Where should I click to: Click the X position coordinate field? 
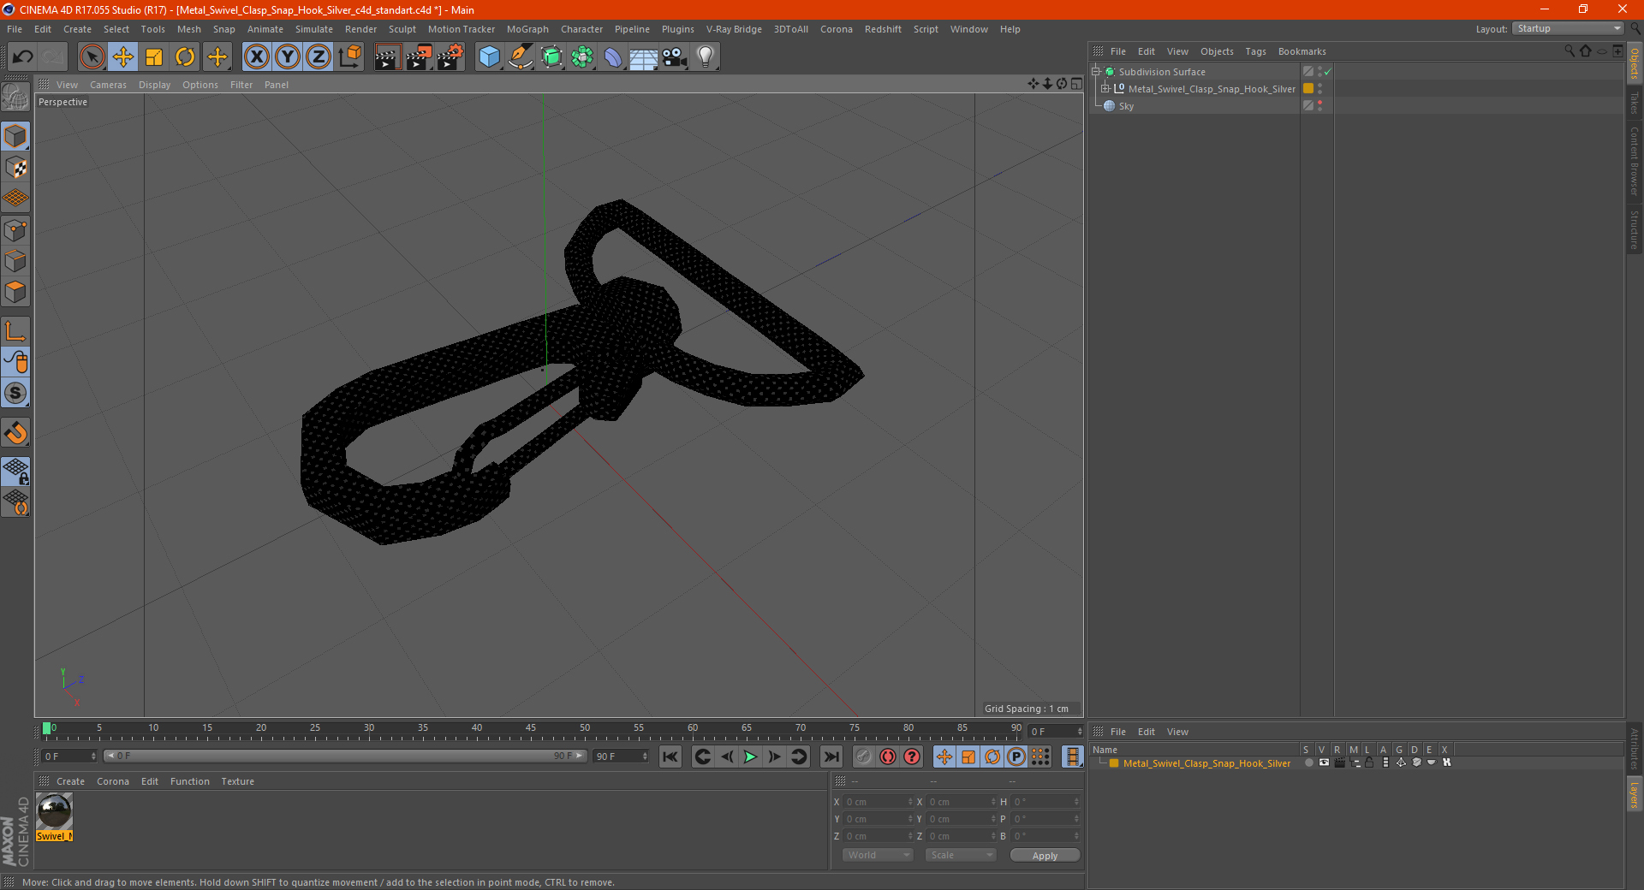[879, 802]
